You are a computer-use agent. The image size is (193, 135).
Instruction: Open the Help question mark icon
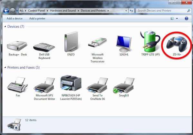pos(186,19)
